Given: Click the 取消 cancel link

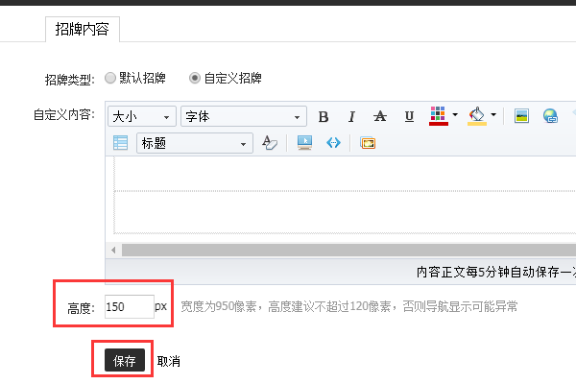Looking at the screenshot, I should click(169, 361).
